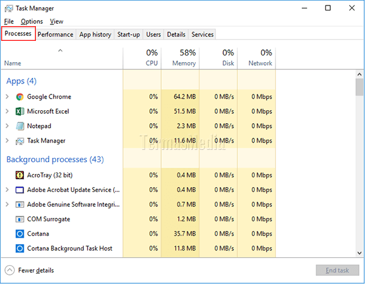Click the Fewer details collapse arrow icon
Viewport: 365px width, 284px height.
10,270
